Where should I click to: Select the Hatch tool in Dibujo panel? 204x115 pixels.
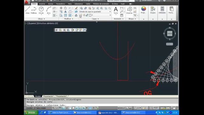coord(54,15)
